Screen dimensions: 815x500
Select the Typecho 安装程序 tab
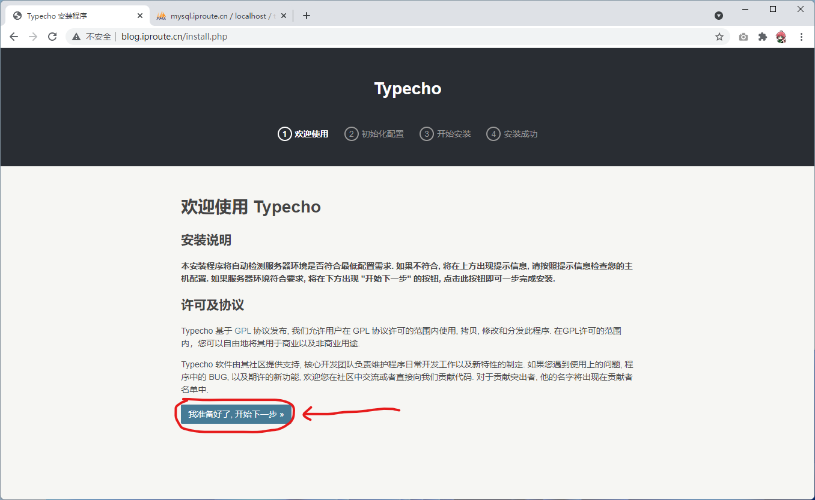click(77, 16)
